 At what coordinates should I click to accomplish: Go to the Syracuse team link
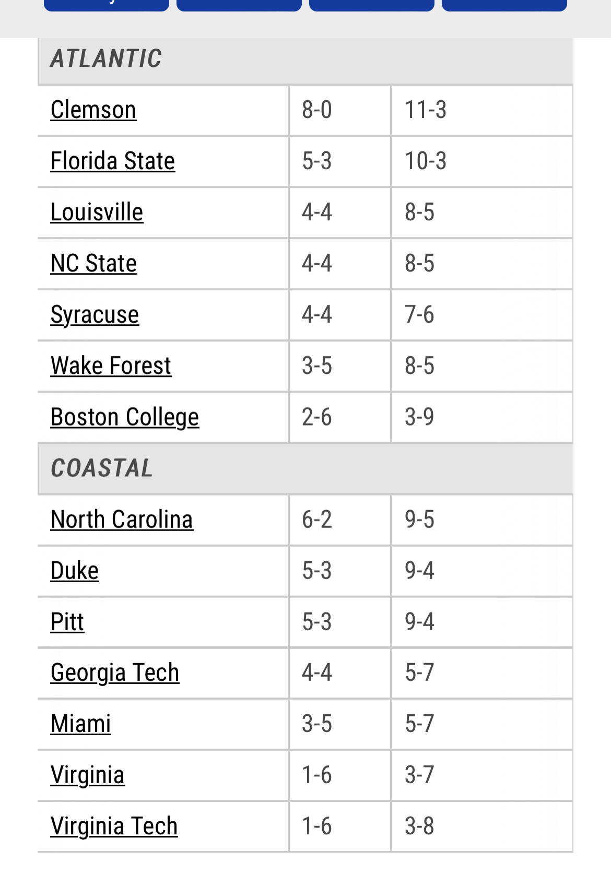pos(95,315)
